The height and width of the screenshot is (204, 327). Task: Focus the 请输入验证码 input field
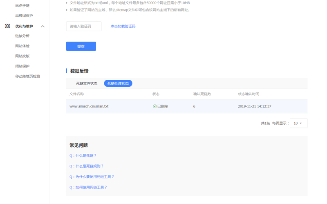click(84, 26)
